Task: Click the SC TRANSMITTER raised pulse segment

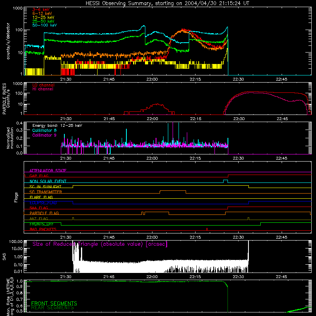Action: tap(173, 191)
